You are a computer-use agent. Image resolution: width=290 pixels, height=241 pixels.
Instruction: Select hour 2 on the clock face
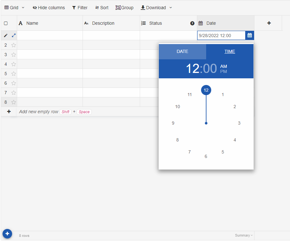click(x=235, y=107)
